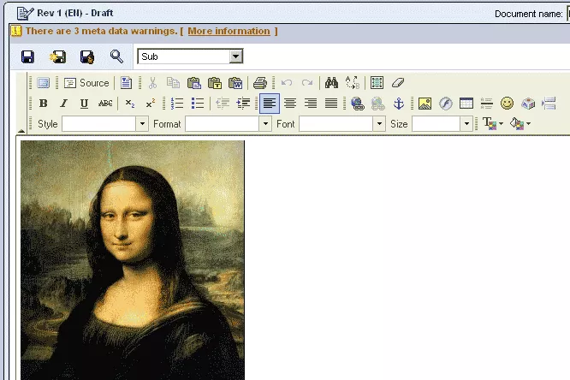
Task: Click Insert Link globe icon
Action: [x=358, y=104]
